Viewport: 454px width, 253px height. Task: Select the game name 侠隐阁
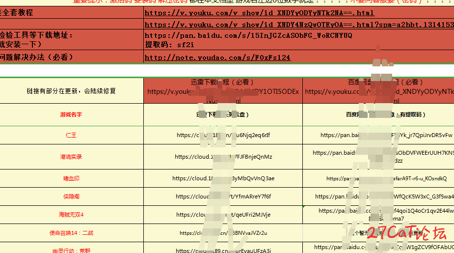click(x=71, y=197)
